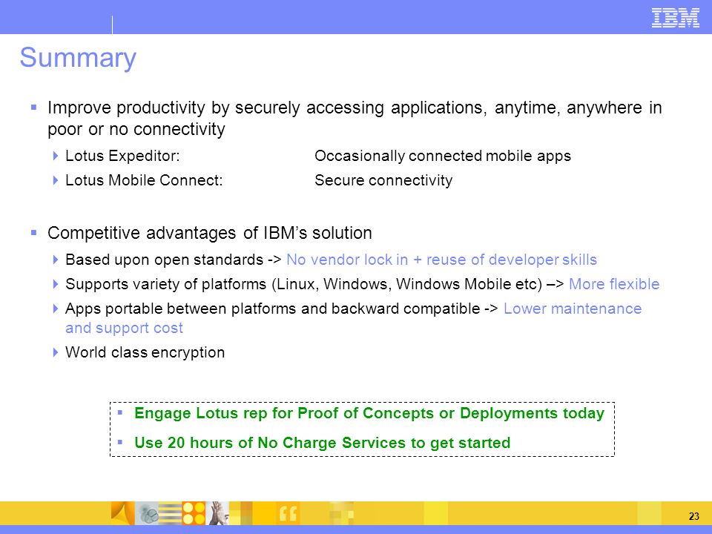Screen dimensions: 712x534
Task: Click the slide number 23
Action: (x=694, y=516)
